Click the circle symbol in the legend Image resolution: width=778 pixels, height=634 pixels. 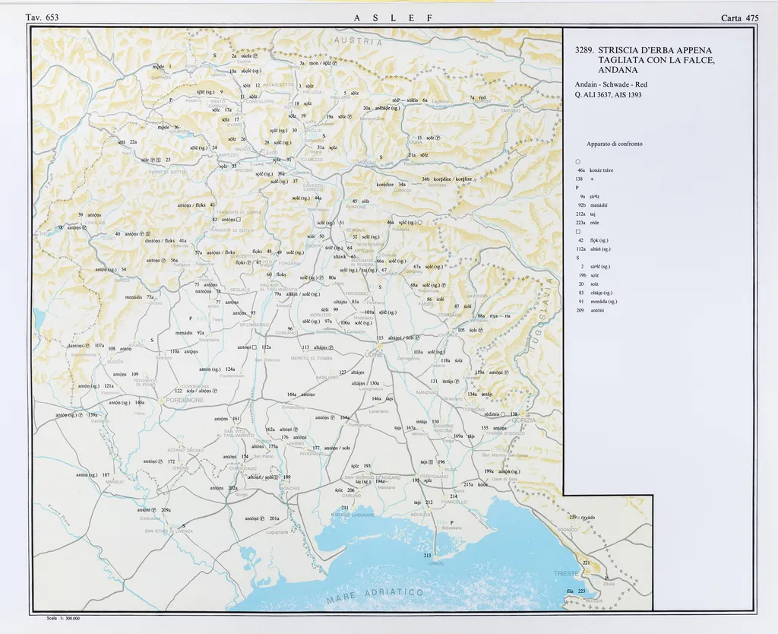[578, 161]
